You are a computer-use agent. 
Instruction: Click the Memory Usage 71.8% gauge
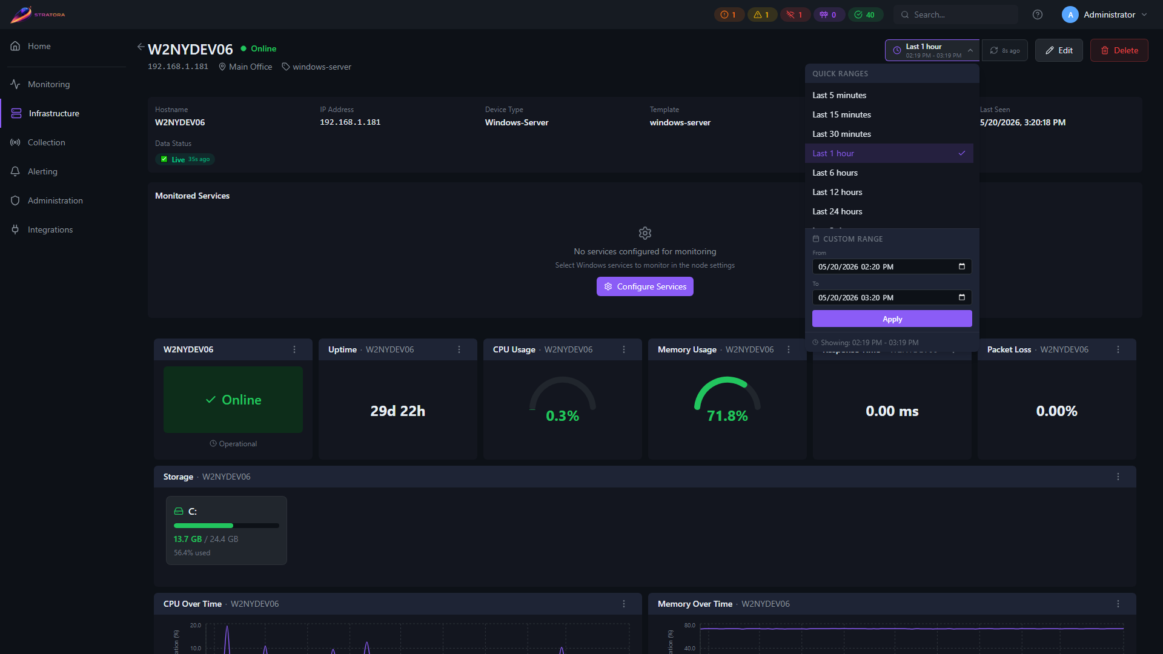pyautogui.click(x=727, y=400)
